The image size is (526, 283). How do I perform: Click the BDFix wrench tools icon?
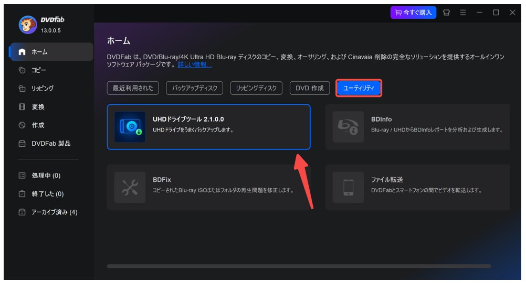click(130, 187)
